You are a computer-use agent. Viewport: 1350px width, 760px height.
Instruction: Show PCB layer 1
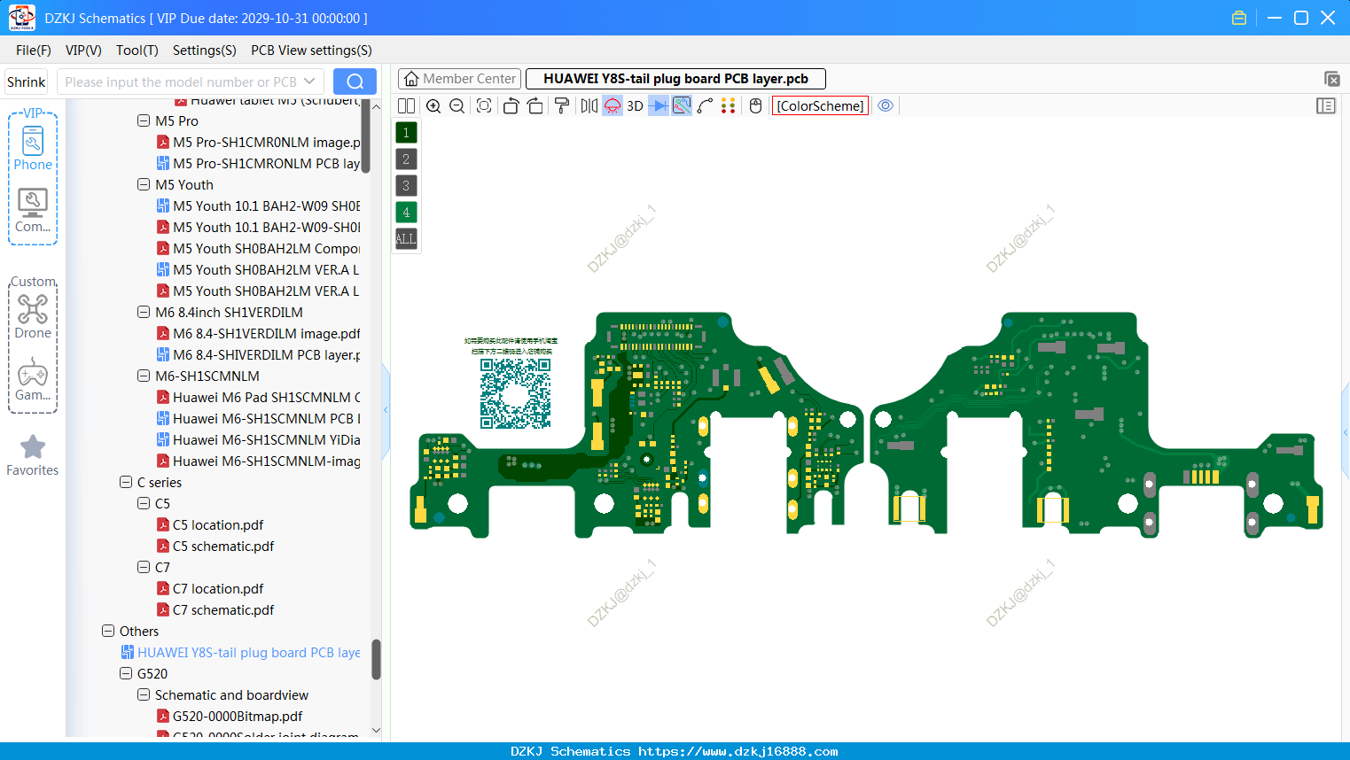(x=406, y=133)
